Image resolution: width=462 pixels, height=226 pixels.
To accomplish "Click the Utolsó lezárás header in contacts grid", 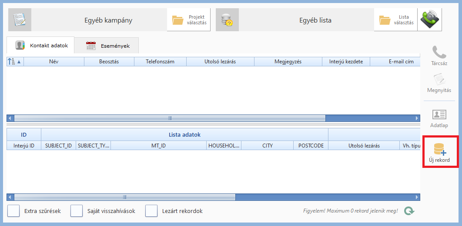I will pyautogui.click(x=220, y=62).
